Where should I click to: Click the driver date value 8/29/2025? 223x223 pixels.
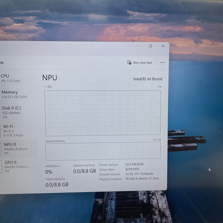point(132,169)
